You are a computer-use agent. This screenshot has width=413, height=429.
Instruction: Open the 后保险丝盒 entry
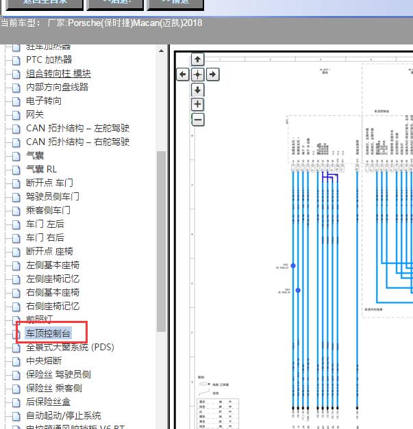(48, 402)
